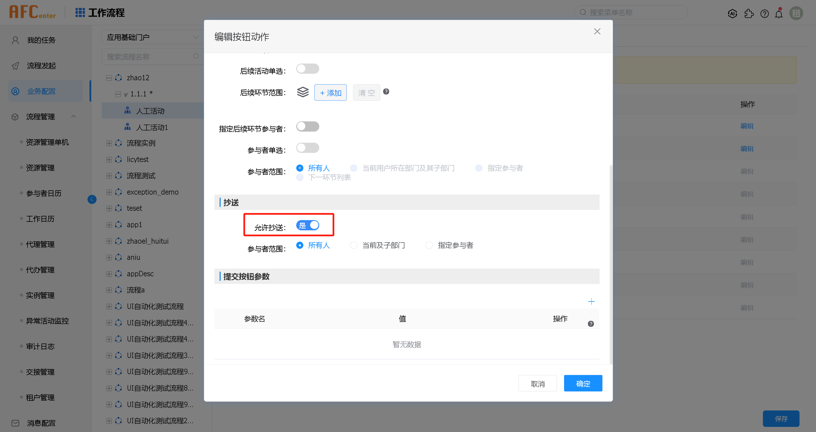Select the 我的任务 sidebar icon
Viewport: 816px width, 432px height.
click(15, 40)
